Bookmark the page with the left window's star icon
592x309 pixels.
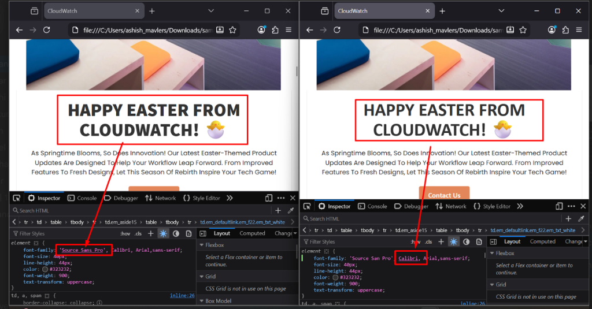pos(232,30)
